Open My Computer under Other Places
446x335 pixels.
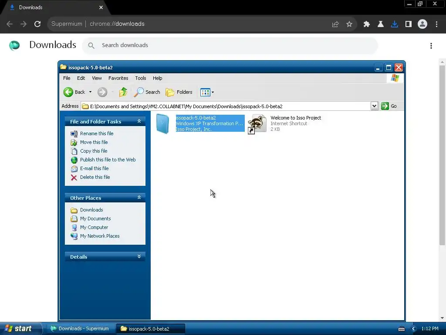point(94,227)
